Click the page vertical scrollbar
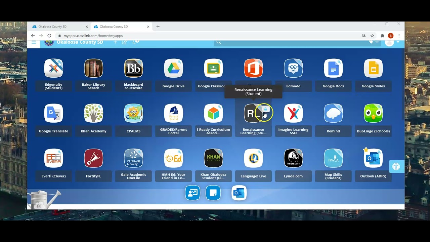430x242 pixels. pos(403,84)
